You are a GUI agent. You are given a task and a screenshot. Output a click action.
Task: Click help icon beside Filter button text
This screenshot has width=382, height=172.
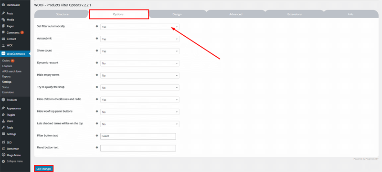tap(97, 135)
